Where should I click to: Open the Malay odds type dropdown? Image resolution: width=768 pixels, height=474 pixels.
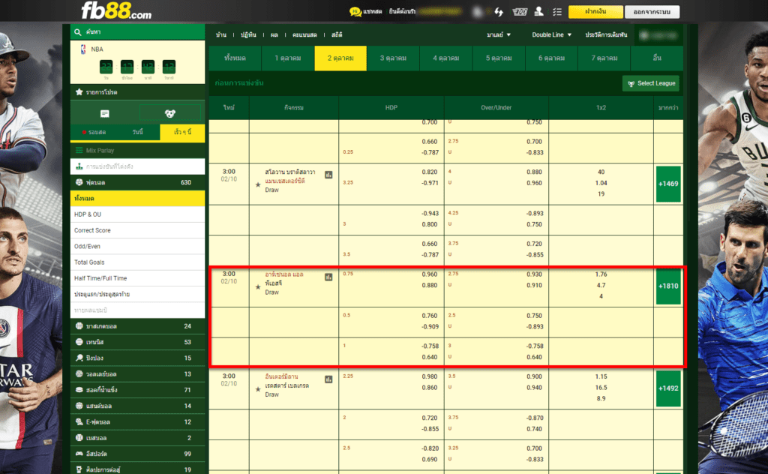pos(499,34)
